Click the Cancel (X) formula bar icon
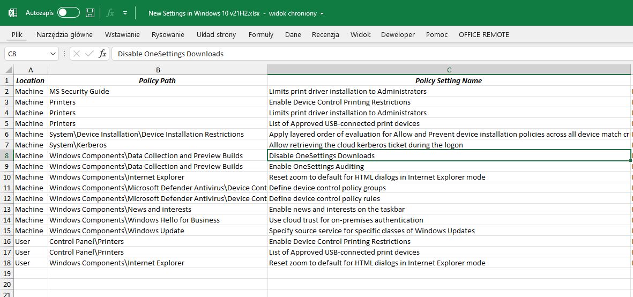This screenshot has width=633, height=297. [x=77, y=54]
